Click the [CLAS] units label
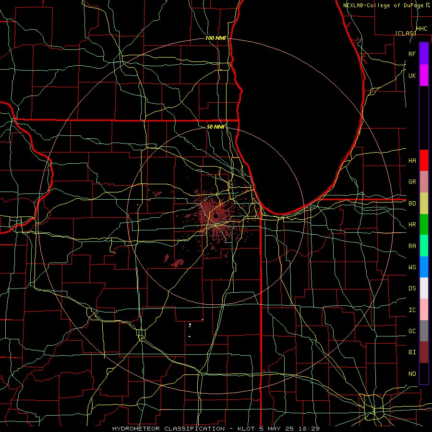This screenshot has height=432, width=432. pos(406,33)
